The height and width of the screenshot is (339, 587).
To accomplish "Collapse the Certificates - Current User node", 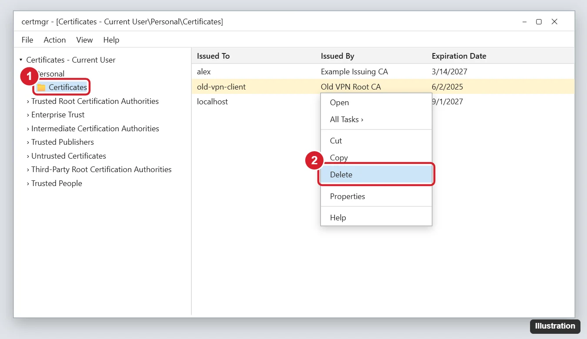I will click(x=21, y=60).
